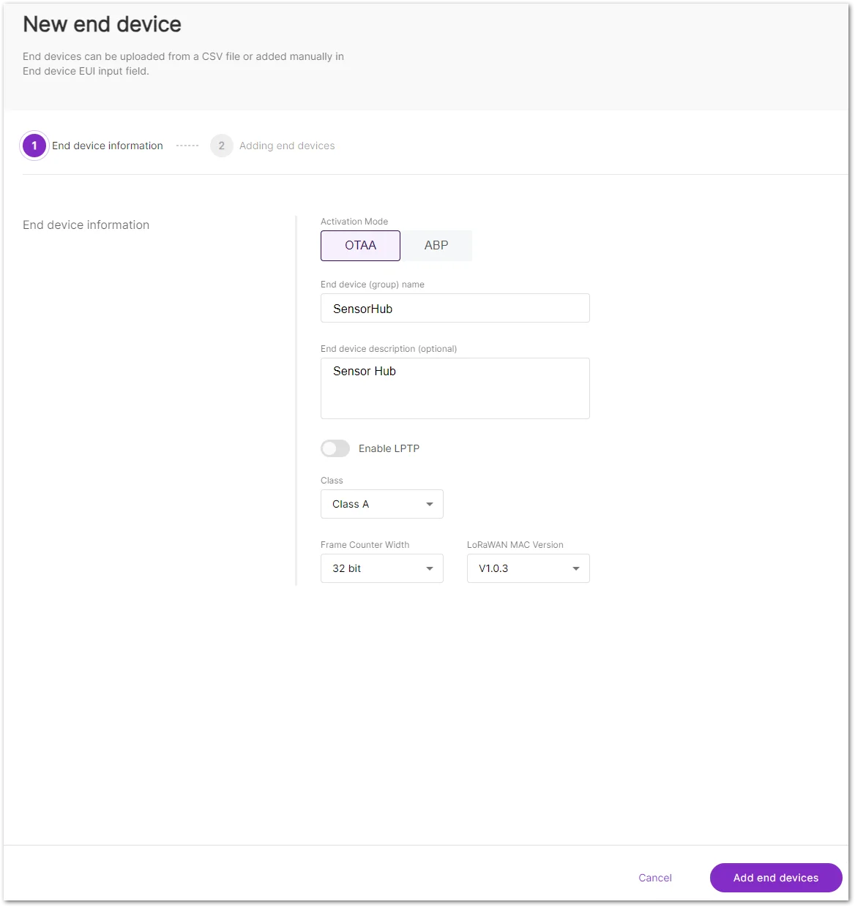Click the Adding end devices step label
The height and width of the screenshot is (907, 855).
coord(287,146)
